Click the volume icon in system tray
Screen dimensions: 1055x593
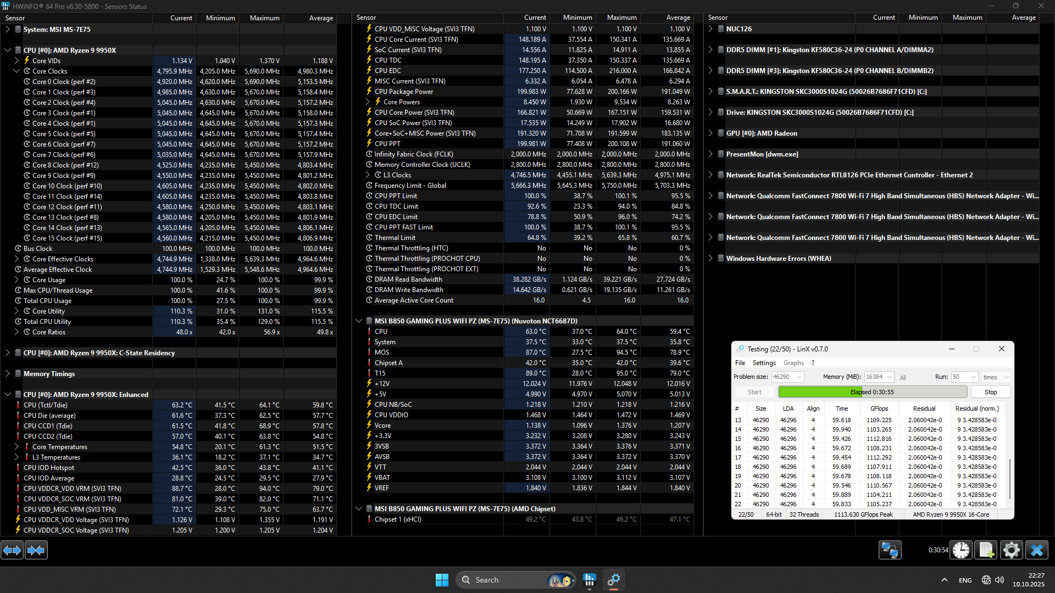1000,580
